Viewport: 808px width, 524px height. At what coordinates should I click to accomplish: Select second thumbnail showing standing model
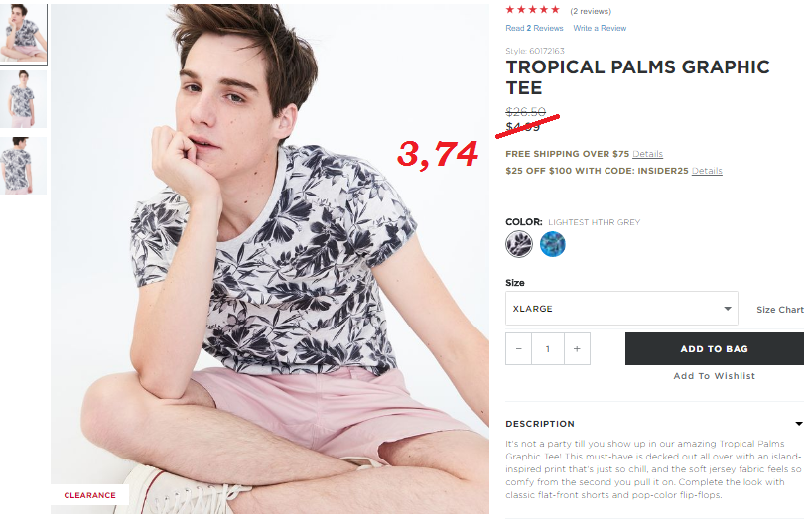pos(23,99)
